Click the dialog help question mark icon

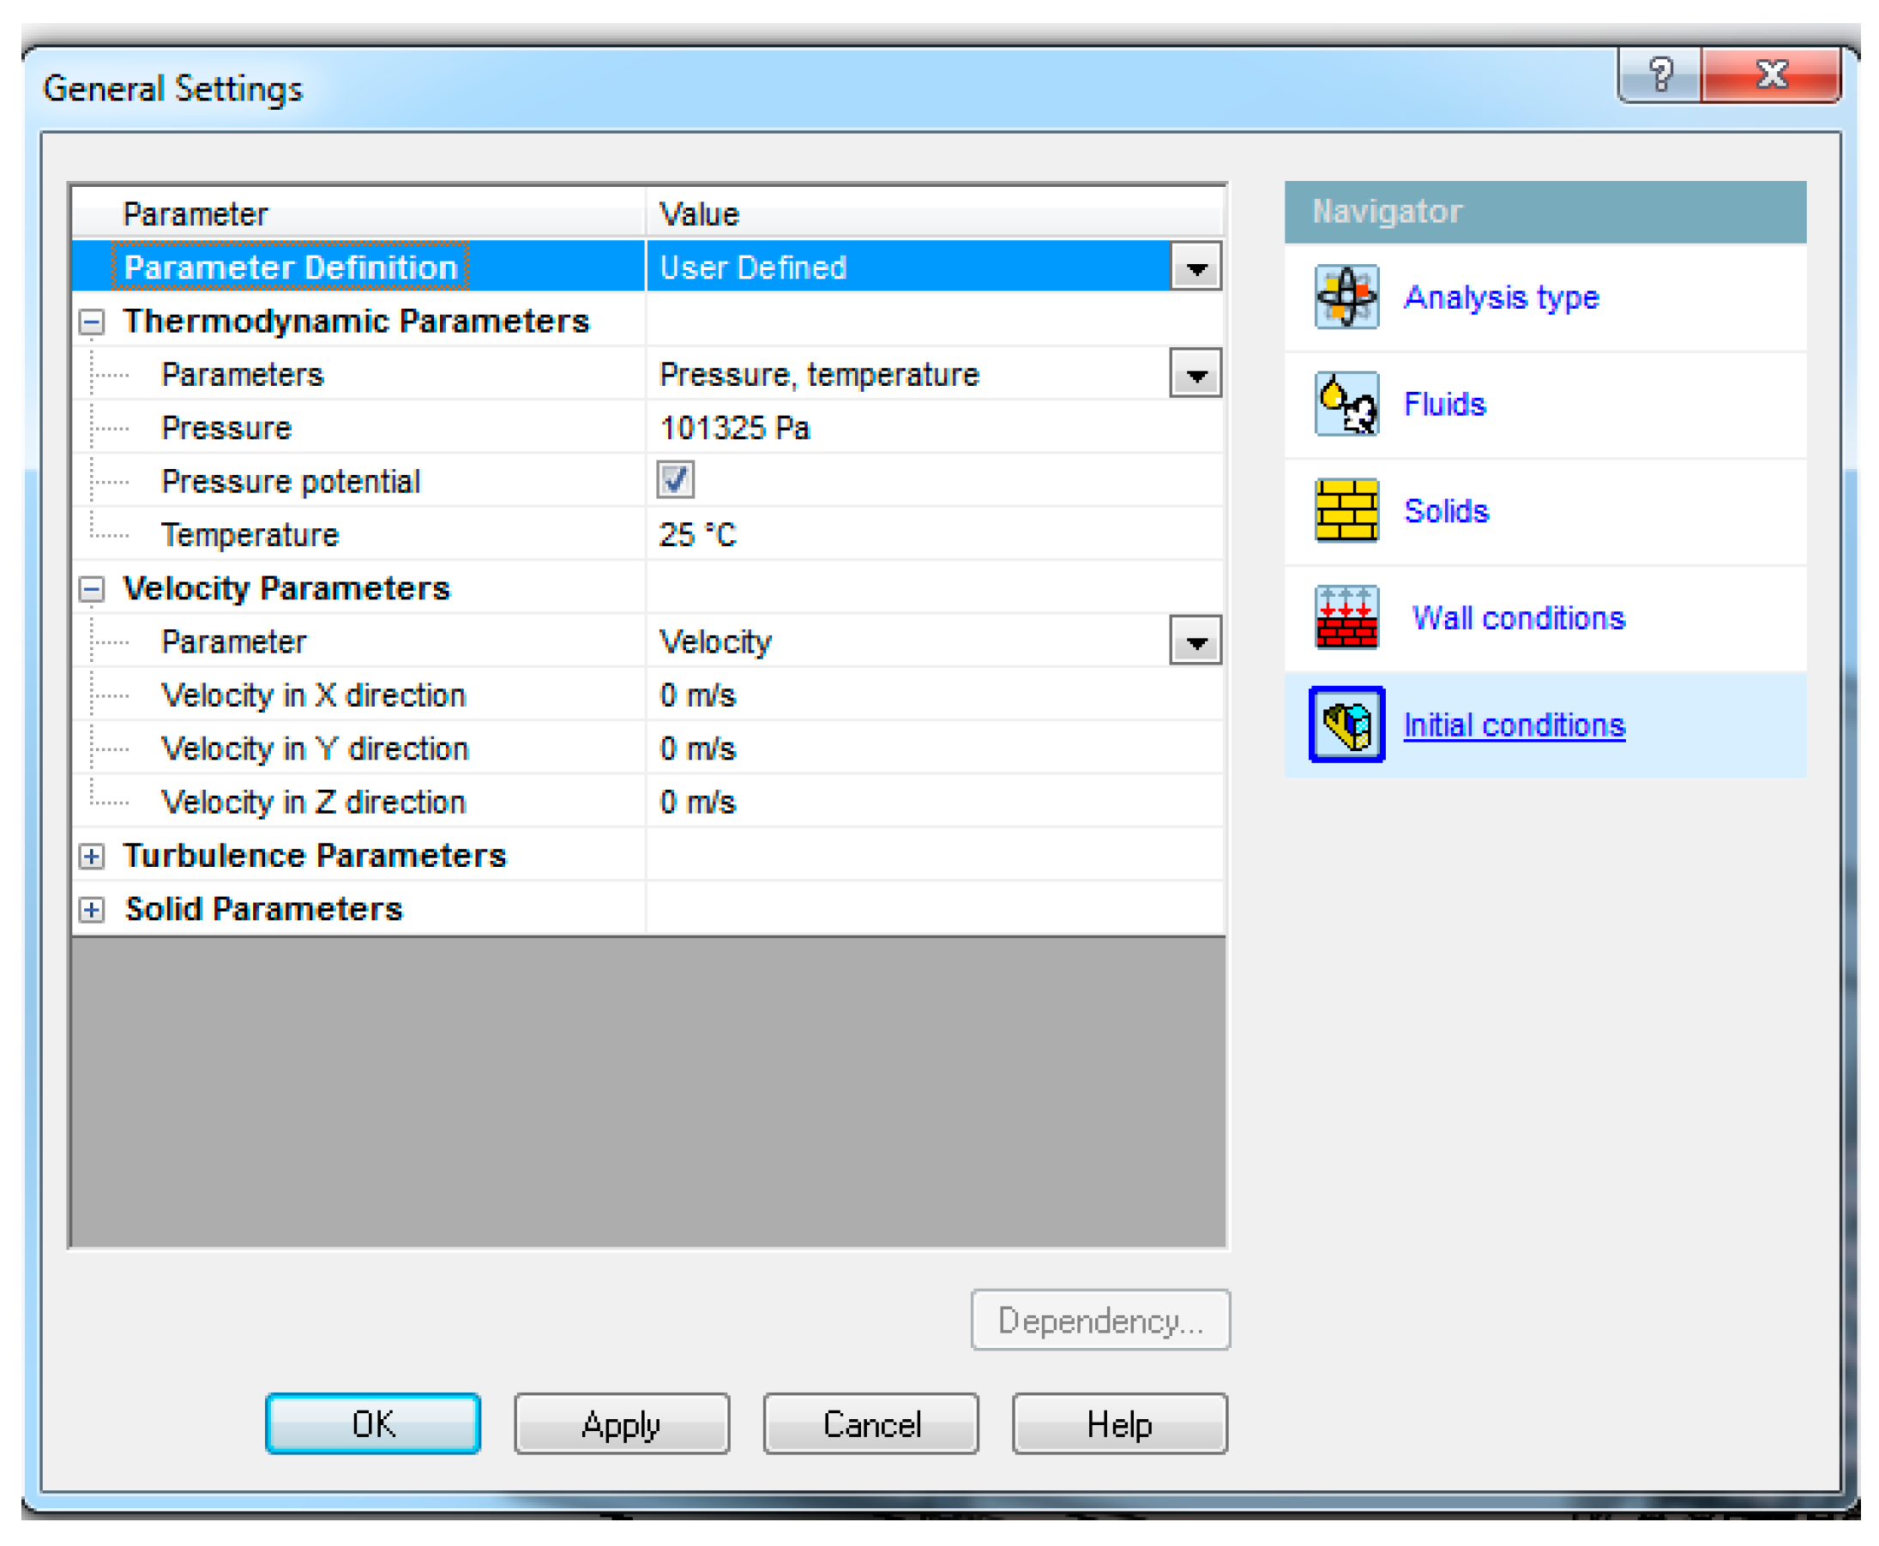1662,75
